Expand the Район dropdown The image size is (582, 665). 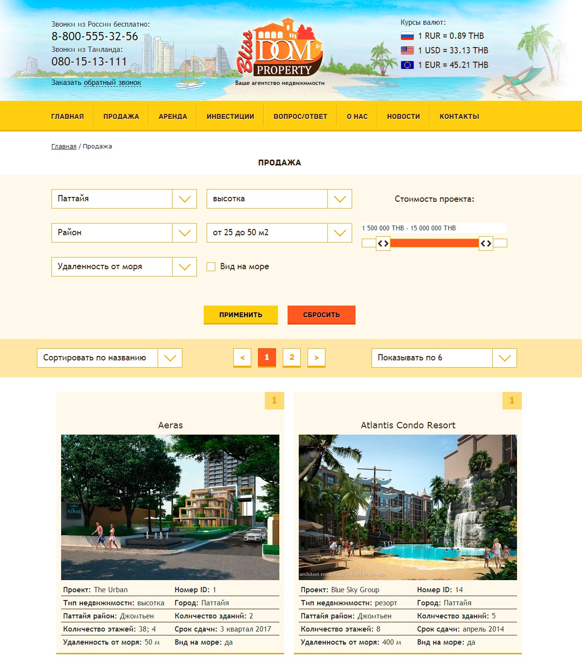point(124,233)
